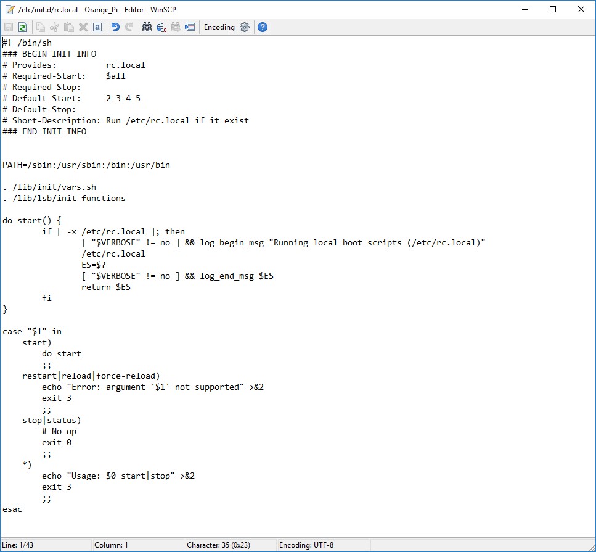Screen dimensions: 596x552
Task: Click the Save file icon
Action: [9, 27]
